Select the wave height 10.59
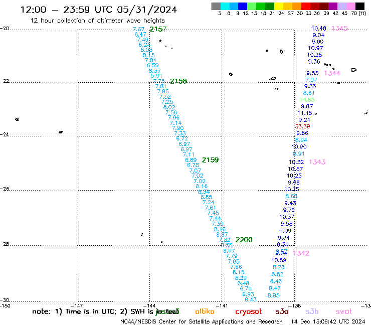 click(279, 260)
